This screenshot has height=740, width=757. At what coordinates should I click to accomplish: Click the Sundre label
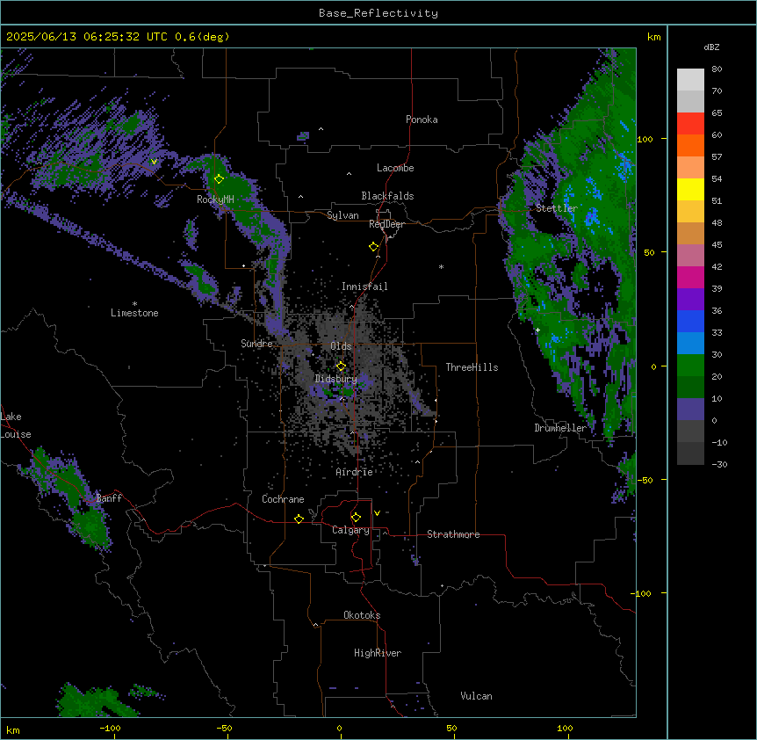click(256, 344)
